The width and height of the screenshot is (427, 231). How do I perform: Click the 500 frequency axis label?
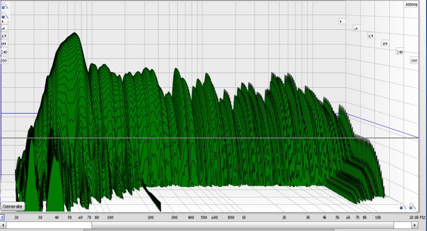[204, 218]
